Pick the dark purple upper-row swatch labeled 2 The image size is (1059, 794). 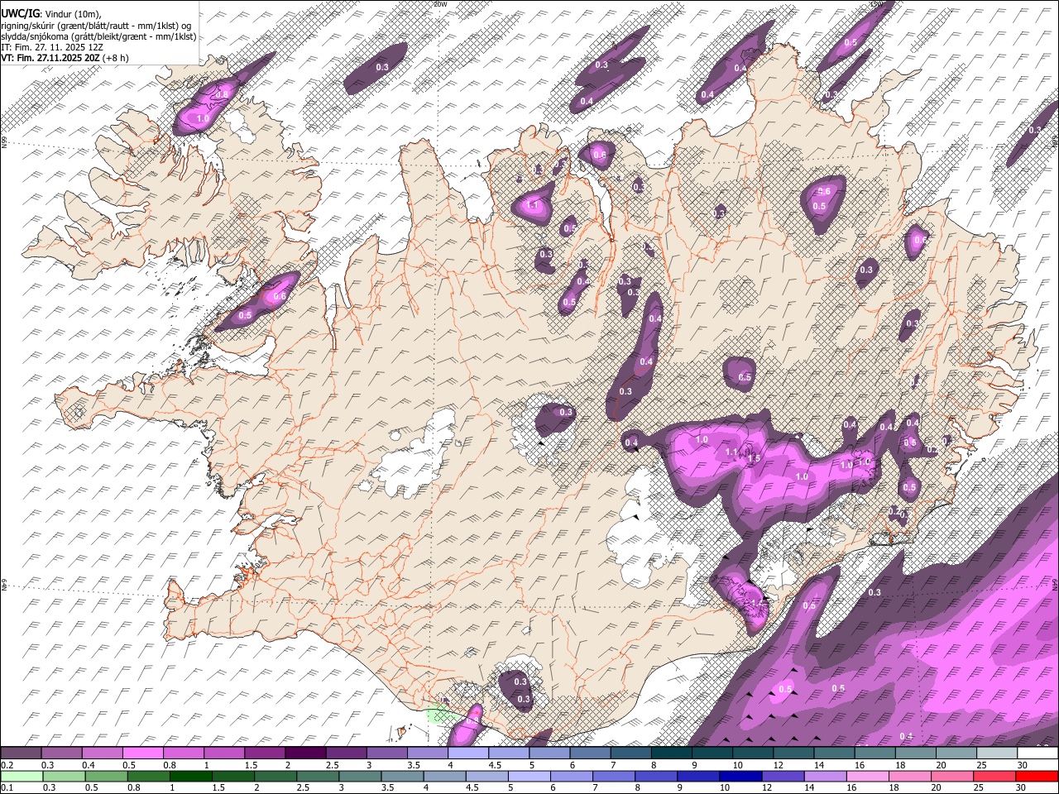305,753
